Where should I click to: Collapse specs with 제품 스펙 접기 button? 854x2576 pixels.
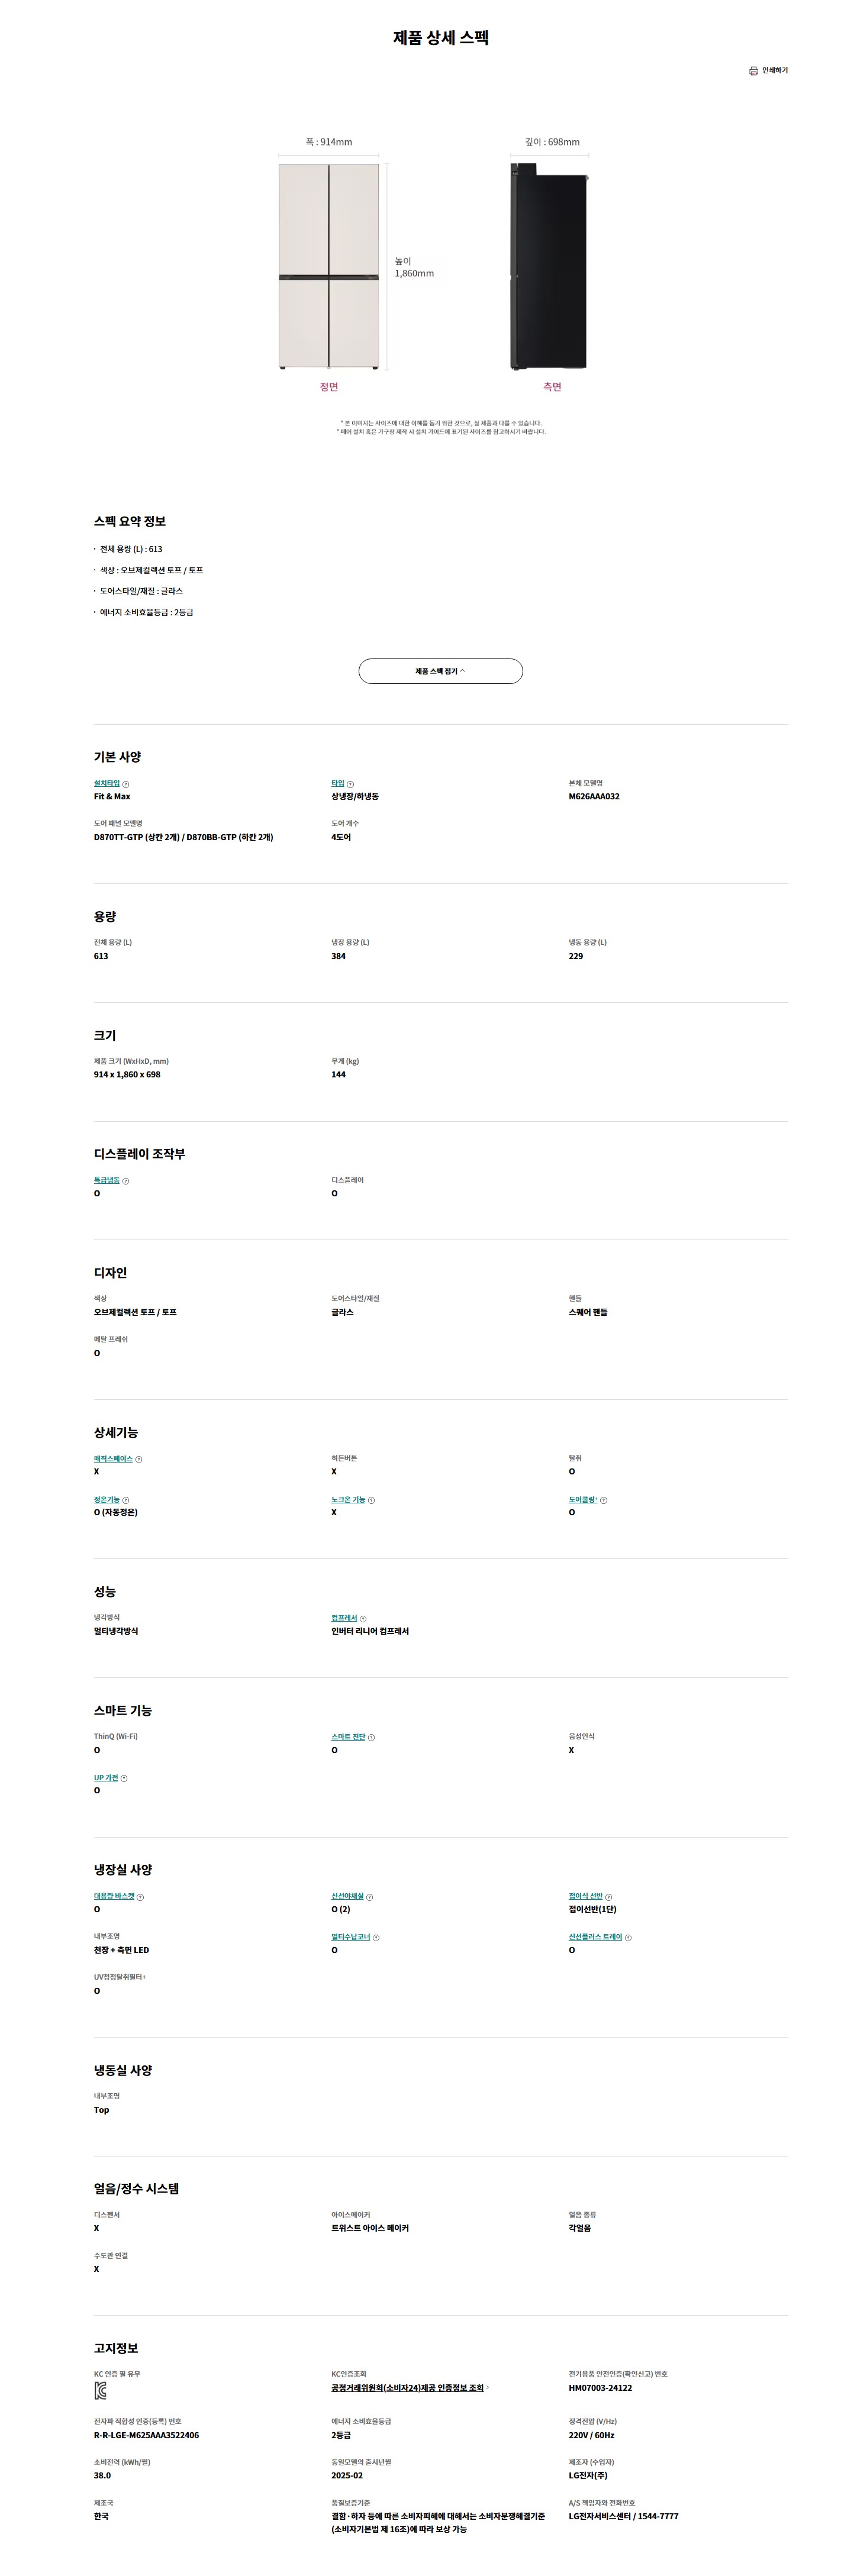440,671
